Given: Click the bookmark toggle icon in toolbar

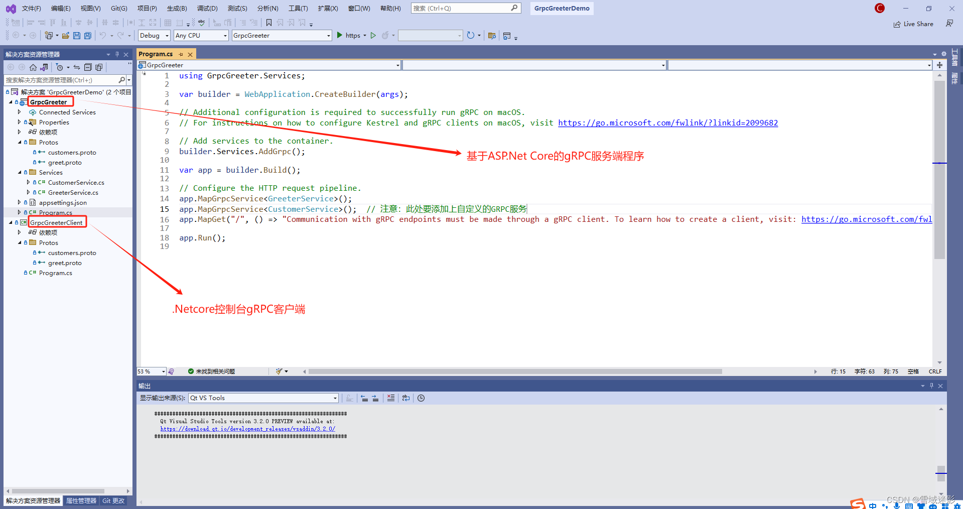Looking at the screenshot, I should click(268, 23).
